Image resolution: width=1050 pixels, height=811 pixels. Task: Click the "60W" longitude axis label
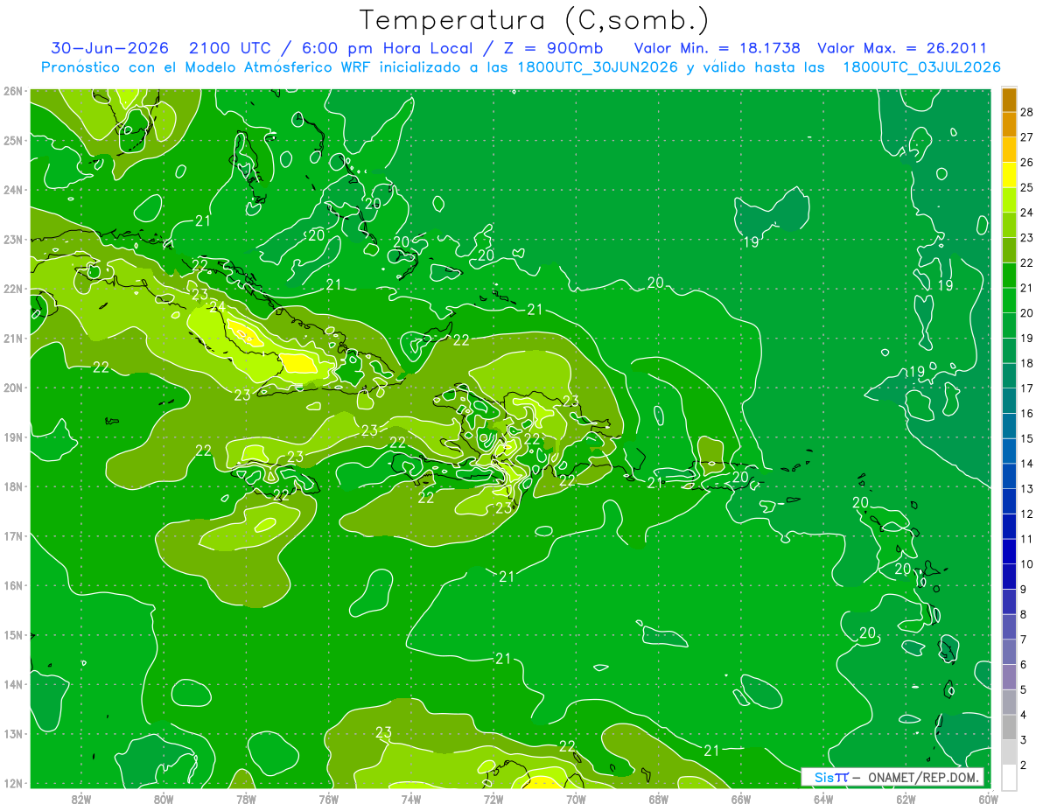tap(988, 800)
